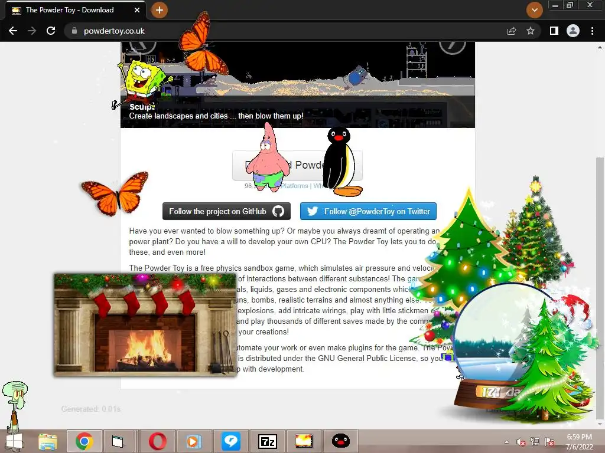Open the blank window taskbar item
Viewport: 605px width, 453px height.
(x=118, y=441)
